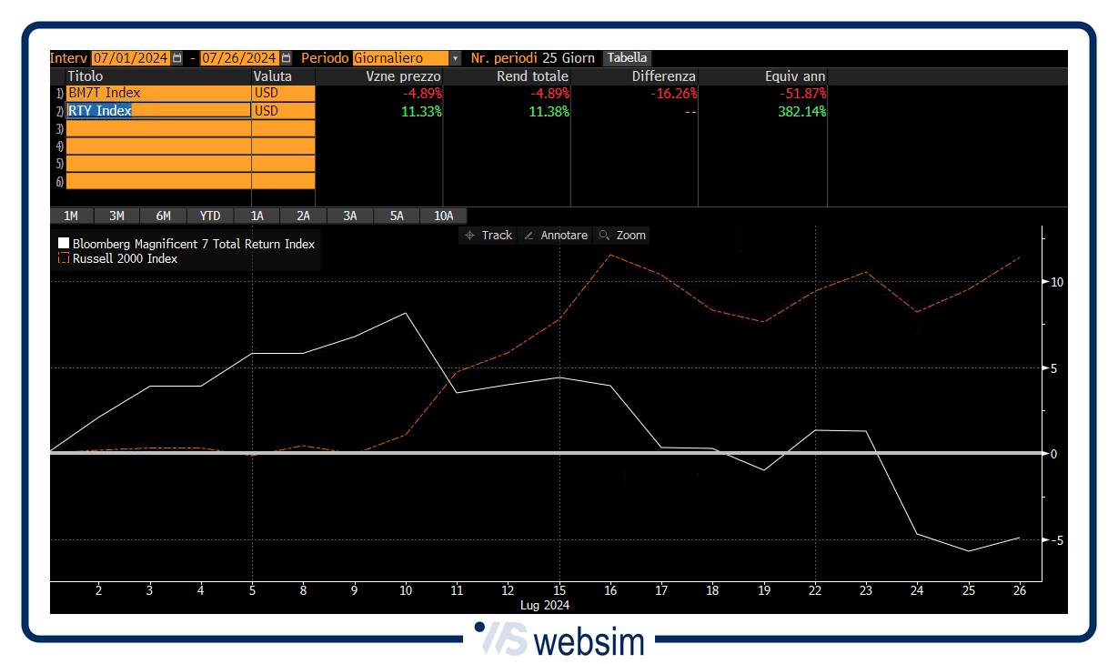The height and width of the screenshot is (664, 1118).
Task: Click the BM7T Index title field
Action: tap(158, 93)
